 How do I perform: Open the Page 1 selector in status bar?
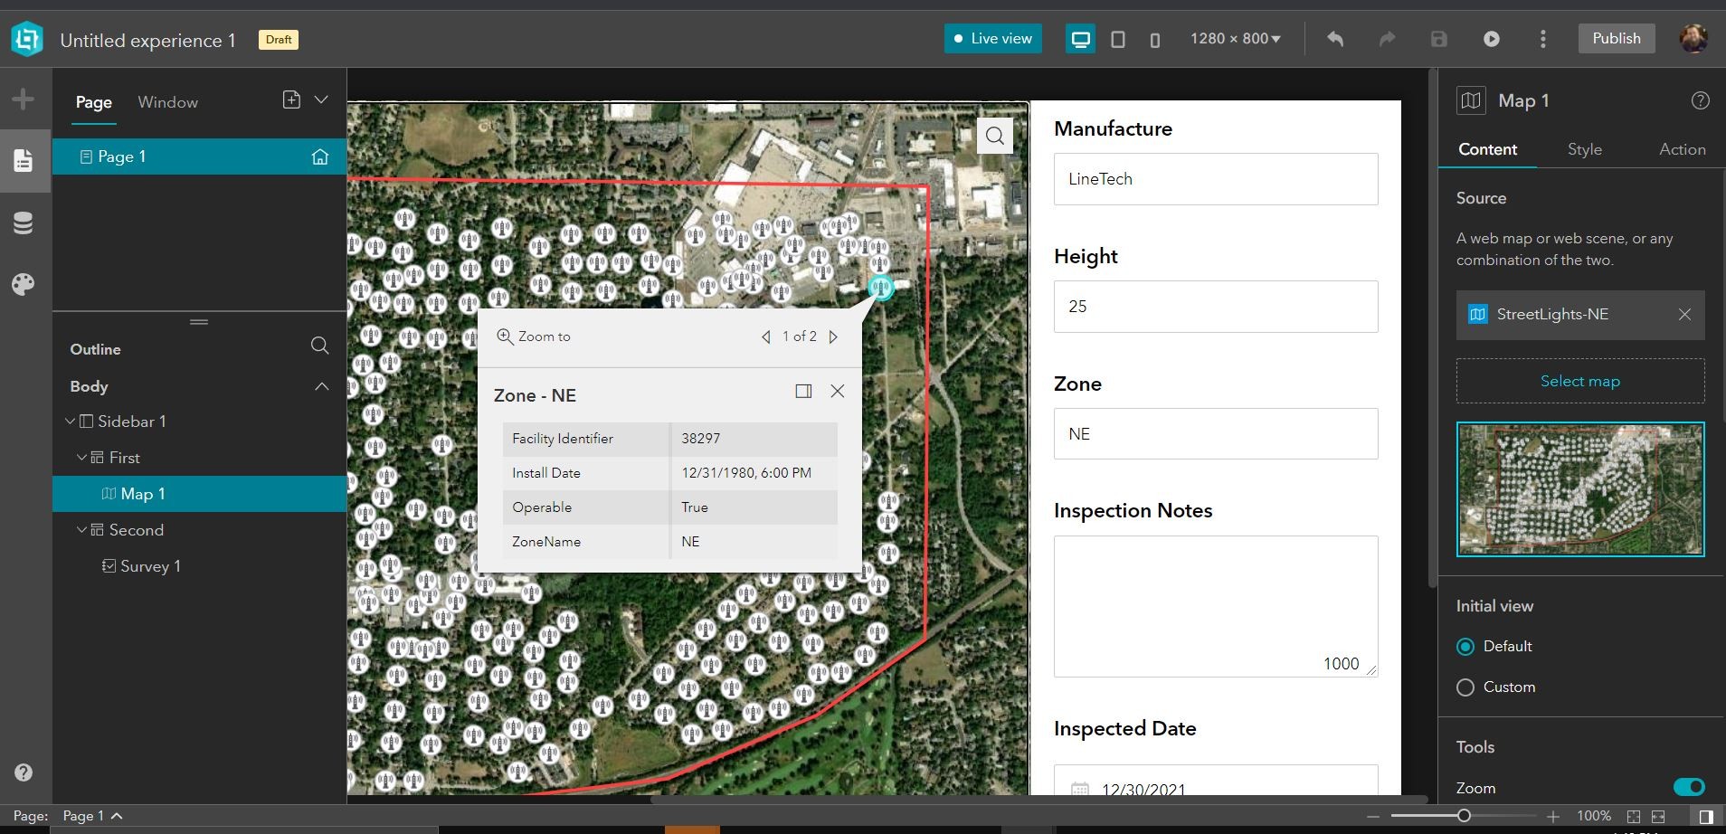[92, 816]
